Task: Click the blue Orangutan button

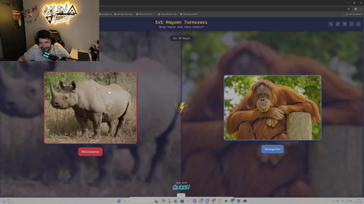Action: [x=272, y=149]
